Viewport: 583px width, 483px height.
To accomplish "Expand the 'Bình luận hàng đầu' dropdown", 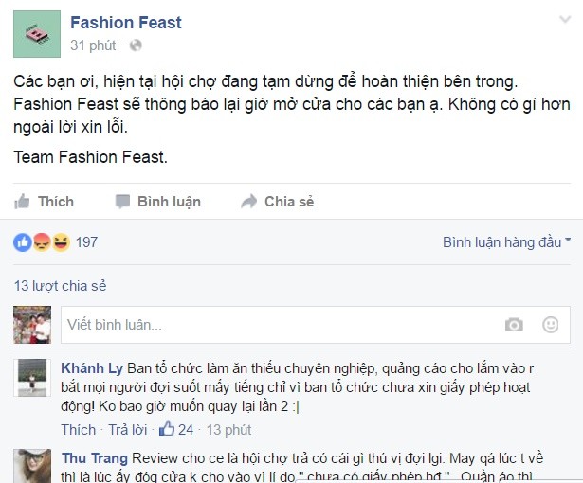I will [506, 242].
